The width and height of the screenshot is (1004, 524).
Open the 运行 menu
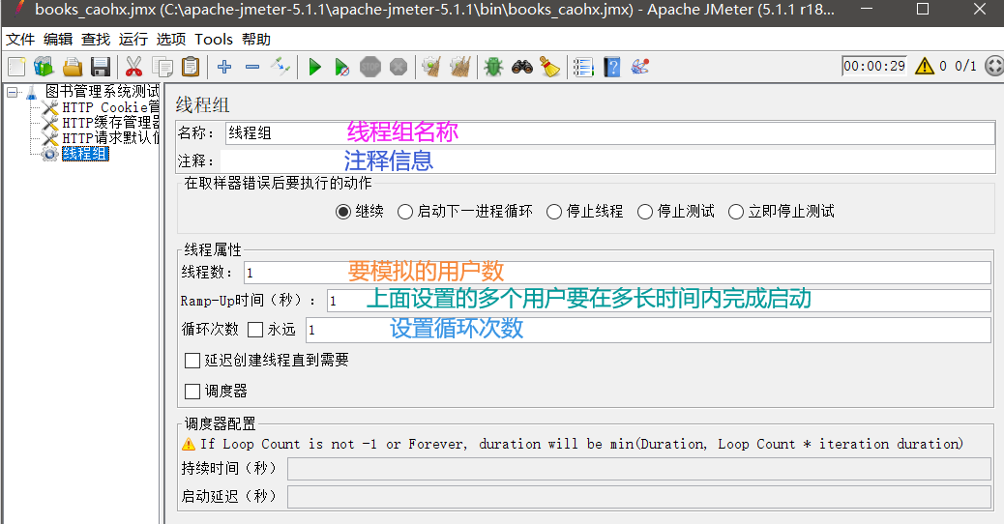[133, 40]
